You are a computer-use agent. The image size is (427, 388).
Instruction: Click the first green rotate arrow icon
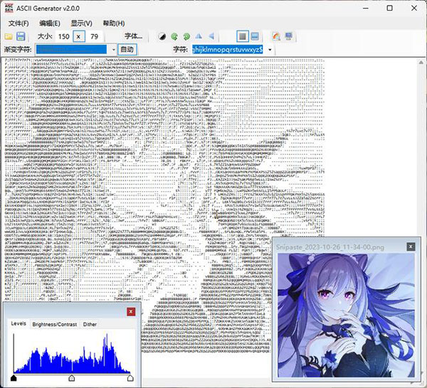174,36
